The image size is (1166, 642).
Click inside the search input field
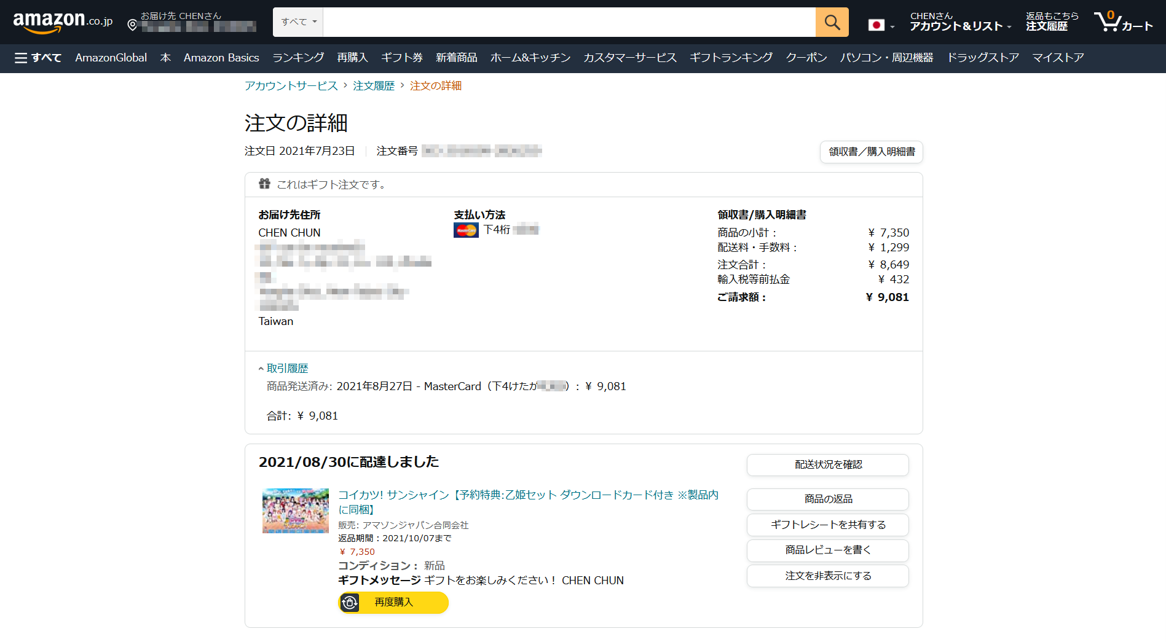click(x=569, y=22)
